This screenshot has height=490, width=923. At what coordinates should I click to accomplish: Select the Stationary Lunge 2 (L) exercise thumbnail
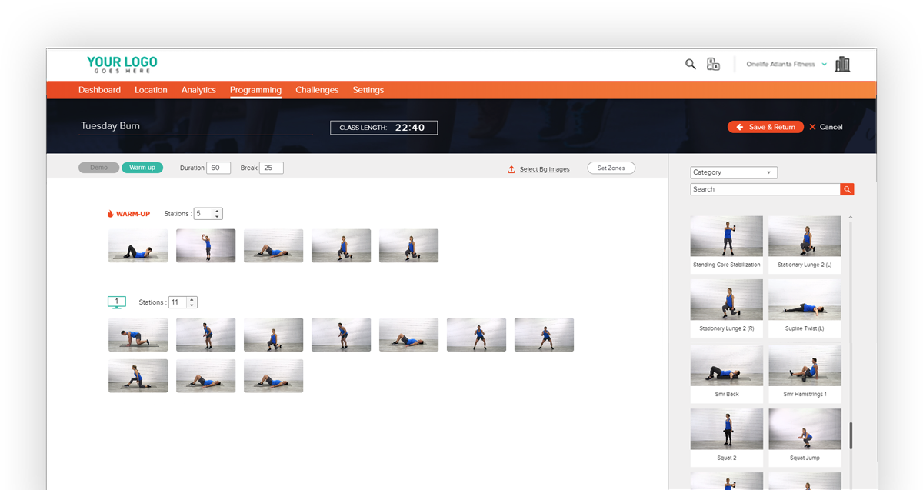[805, 236]
